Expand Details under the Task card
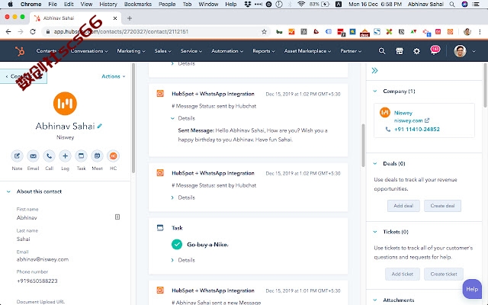The image size is (488, 305). tap(183, 260)
